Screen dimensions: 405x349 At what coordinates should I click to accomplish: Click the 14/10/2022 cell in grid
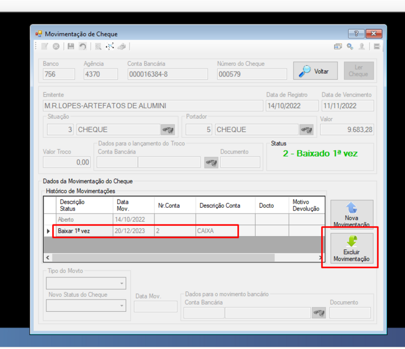point(134,219)
